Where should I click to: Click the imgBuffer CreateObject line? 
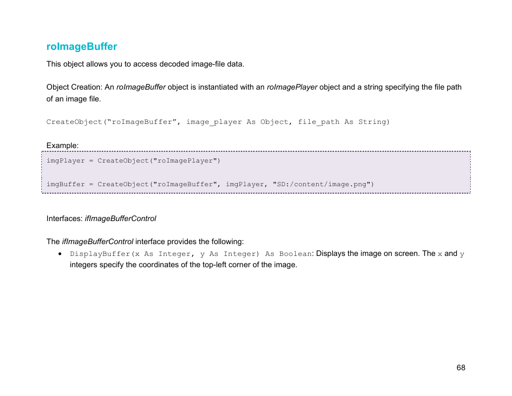click(x=210, y=184)
